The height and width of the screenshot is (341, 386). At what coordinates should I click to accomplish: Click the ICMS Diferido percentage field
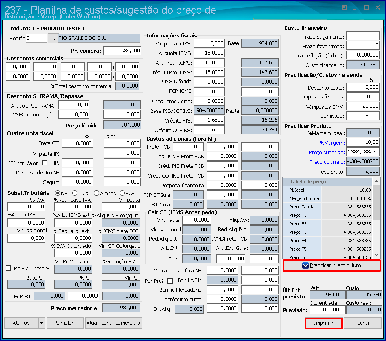(209, 82)
